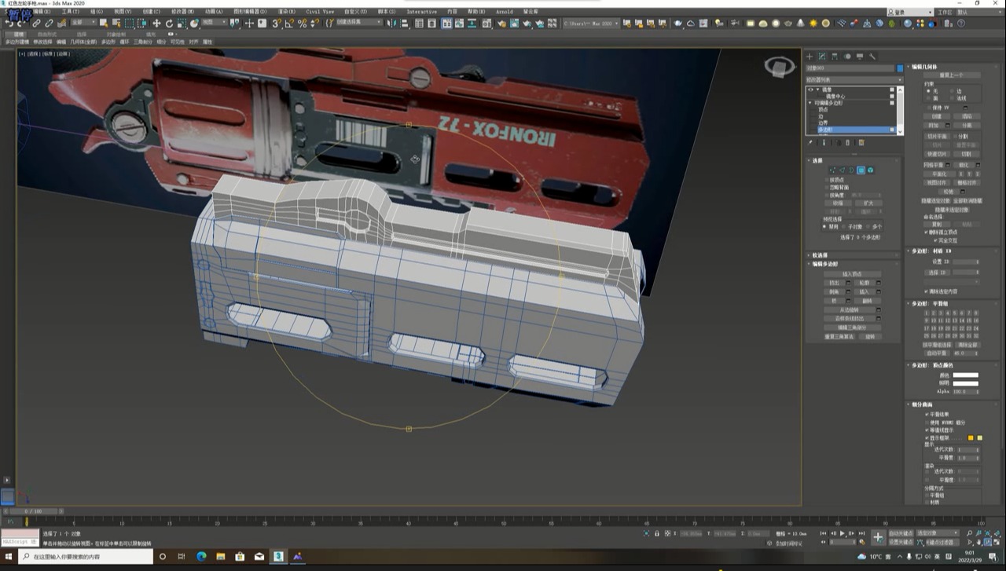Activate the Select and Rotate tool
The width and height of the screenshot is (1006, 571).
point(169,24)
